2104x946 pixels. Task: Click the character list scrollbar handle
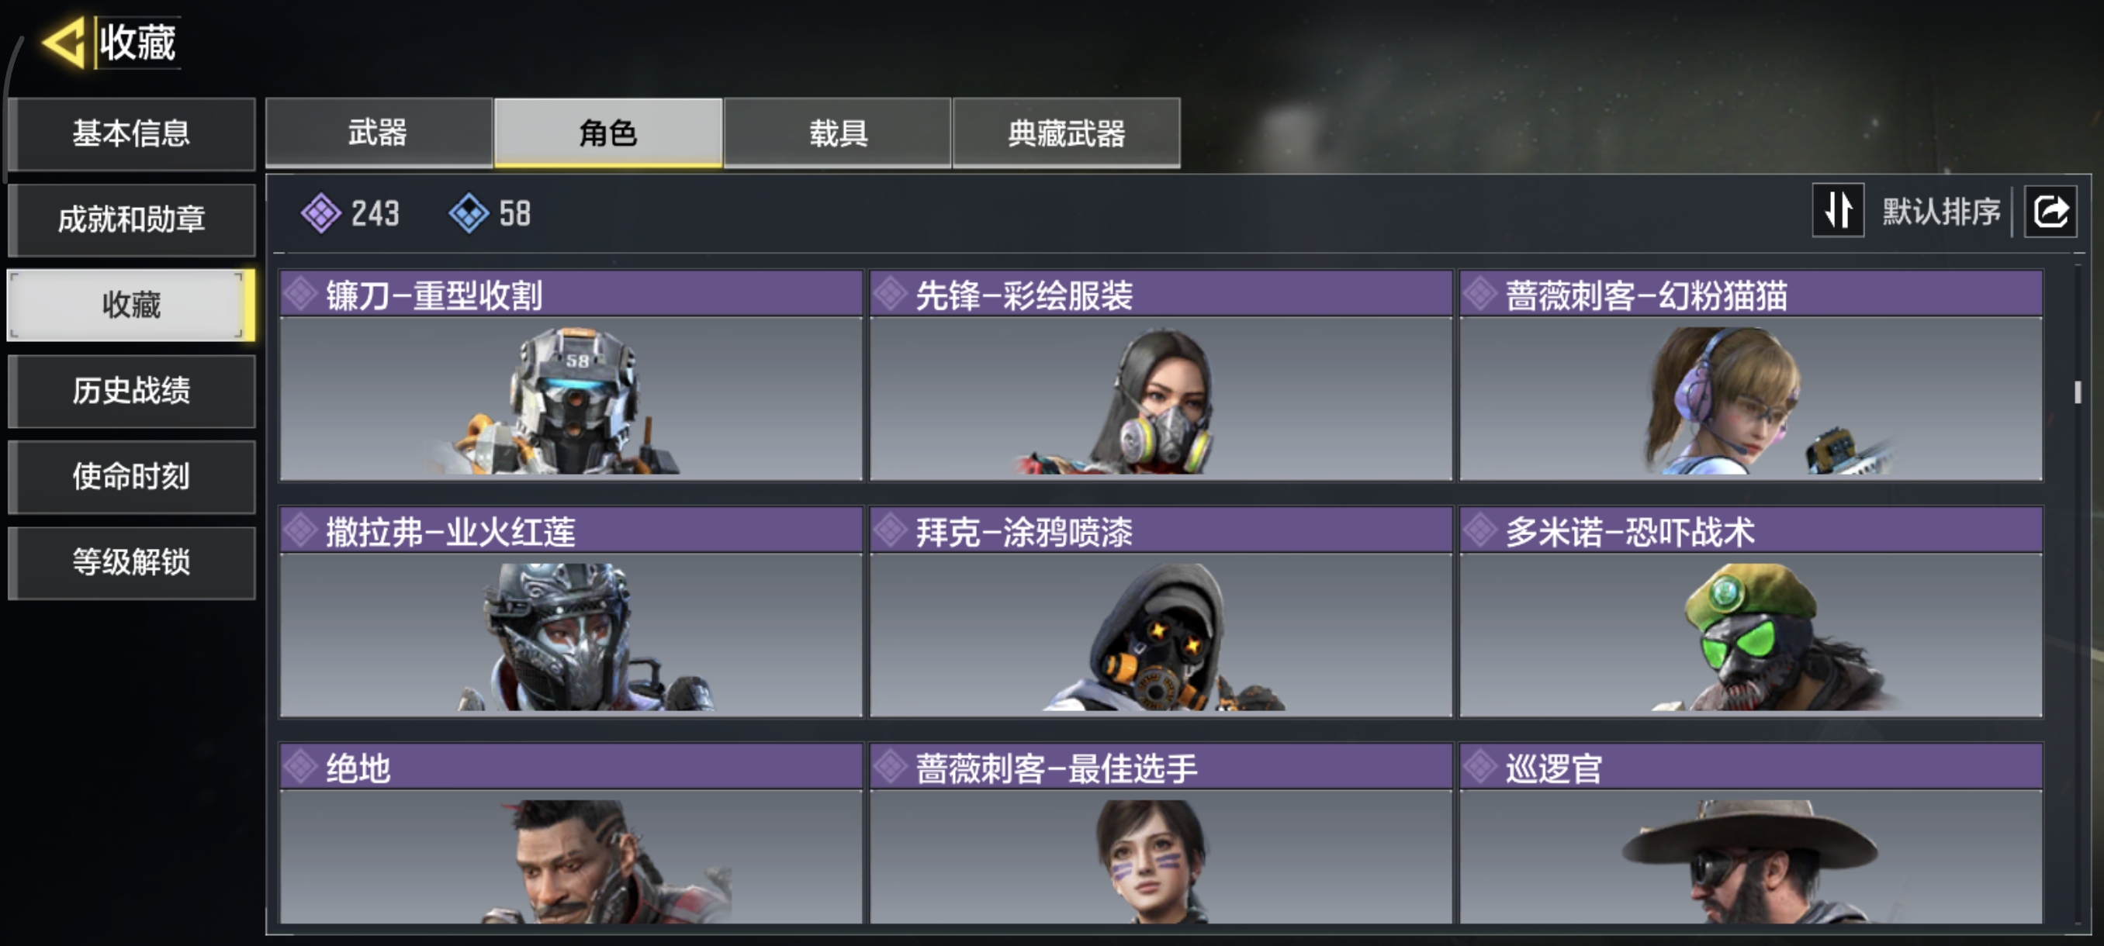click(2077, 392)
